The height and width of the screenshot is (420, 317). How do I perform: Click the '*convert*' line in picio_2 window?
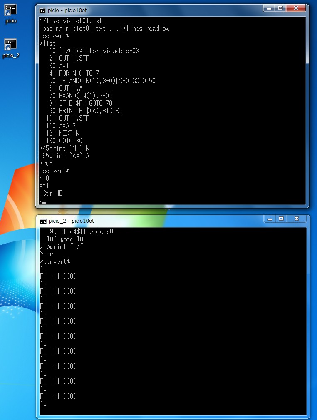click(x=55, y=261)
